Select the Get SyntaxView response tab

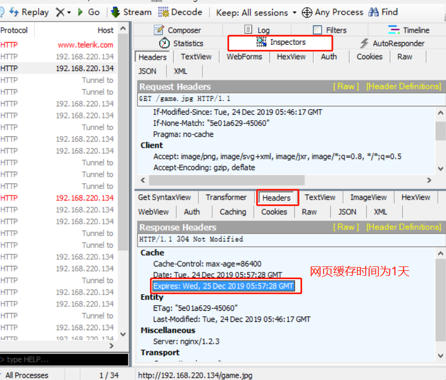pyautogui.click(x=164, y=197)
